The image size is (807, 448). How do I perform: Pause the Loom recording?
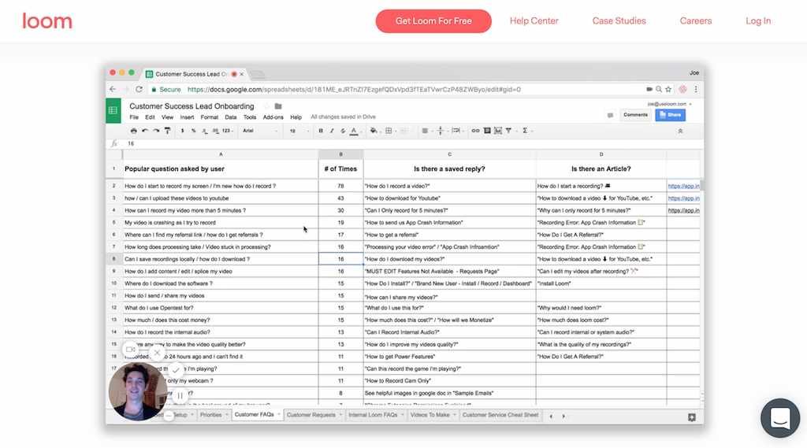[180, 395]
